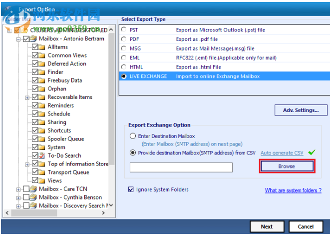This screenshot has width=330, height=235.
Task: Click the root C:\USERS folder icon
Action: pos(24,30)
